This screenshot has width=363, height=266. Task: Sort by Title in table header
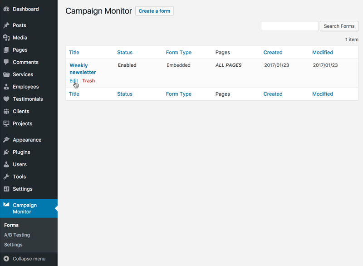coord(74,52)
